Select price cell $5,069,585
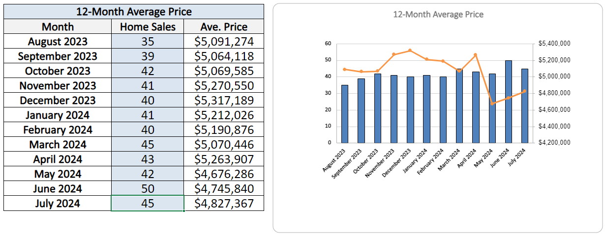This screenshot has height=234, width=605. pyautogui.click(x=224, y=71)
